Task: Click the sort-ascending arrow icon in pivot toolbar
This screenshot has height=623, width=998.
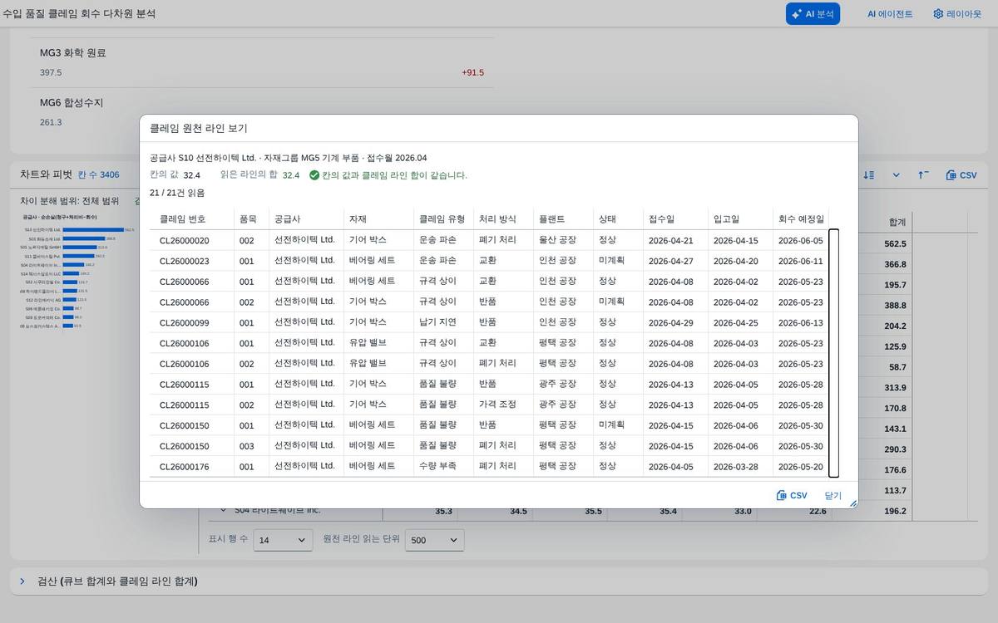Action: coord(923,175)
